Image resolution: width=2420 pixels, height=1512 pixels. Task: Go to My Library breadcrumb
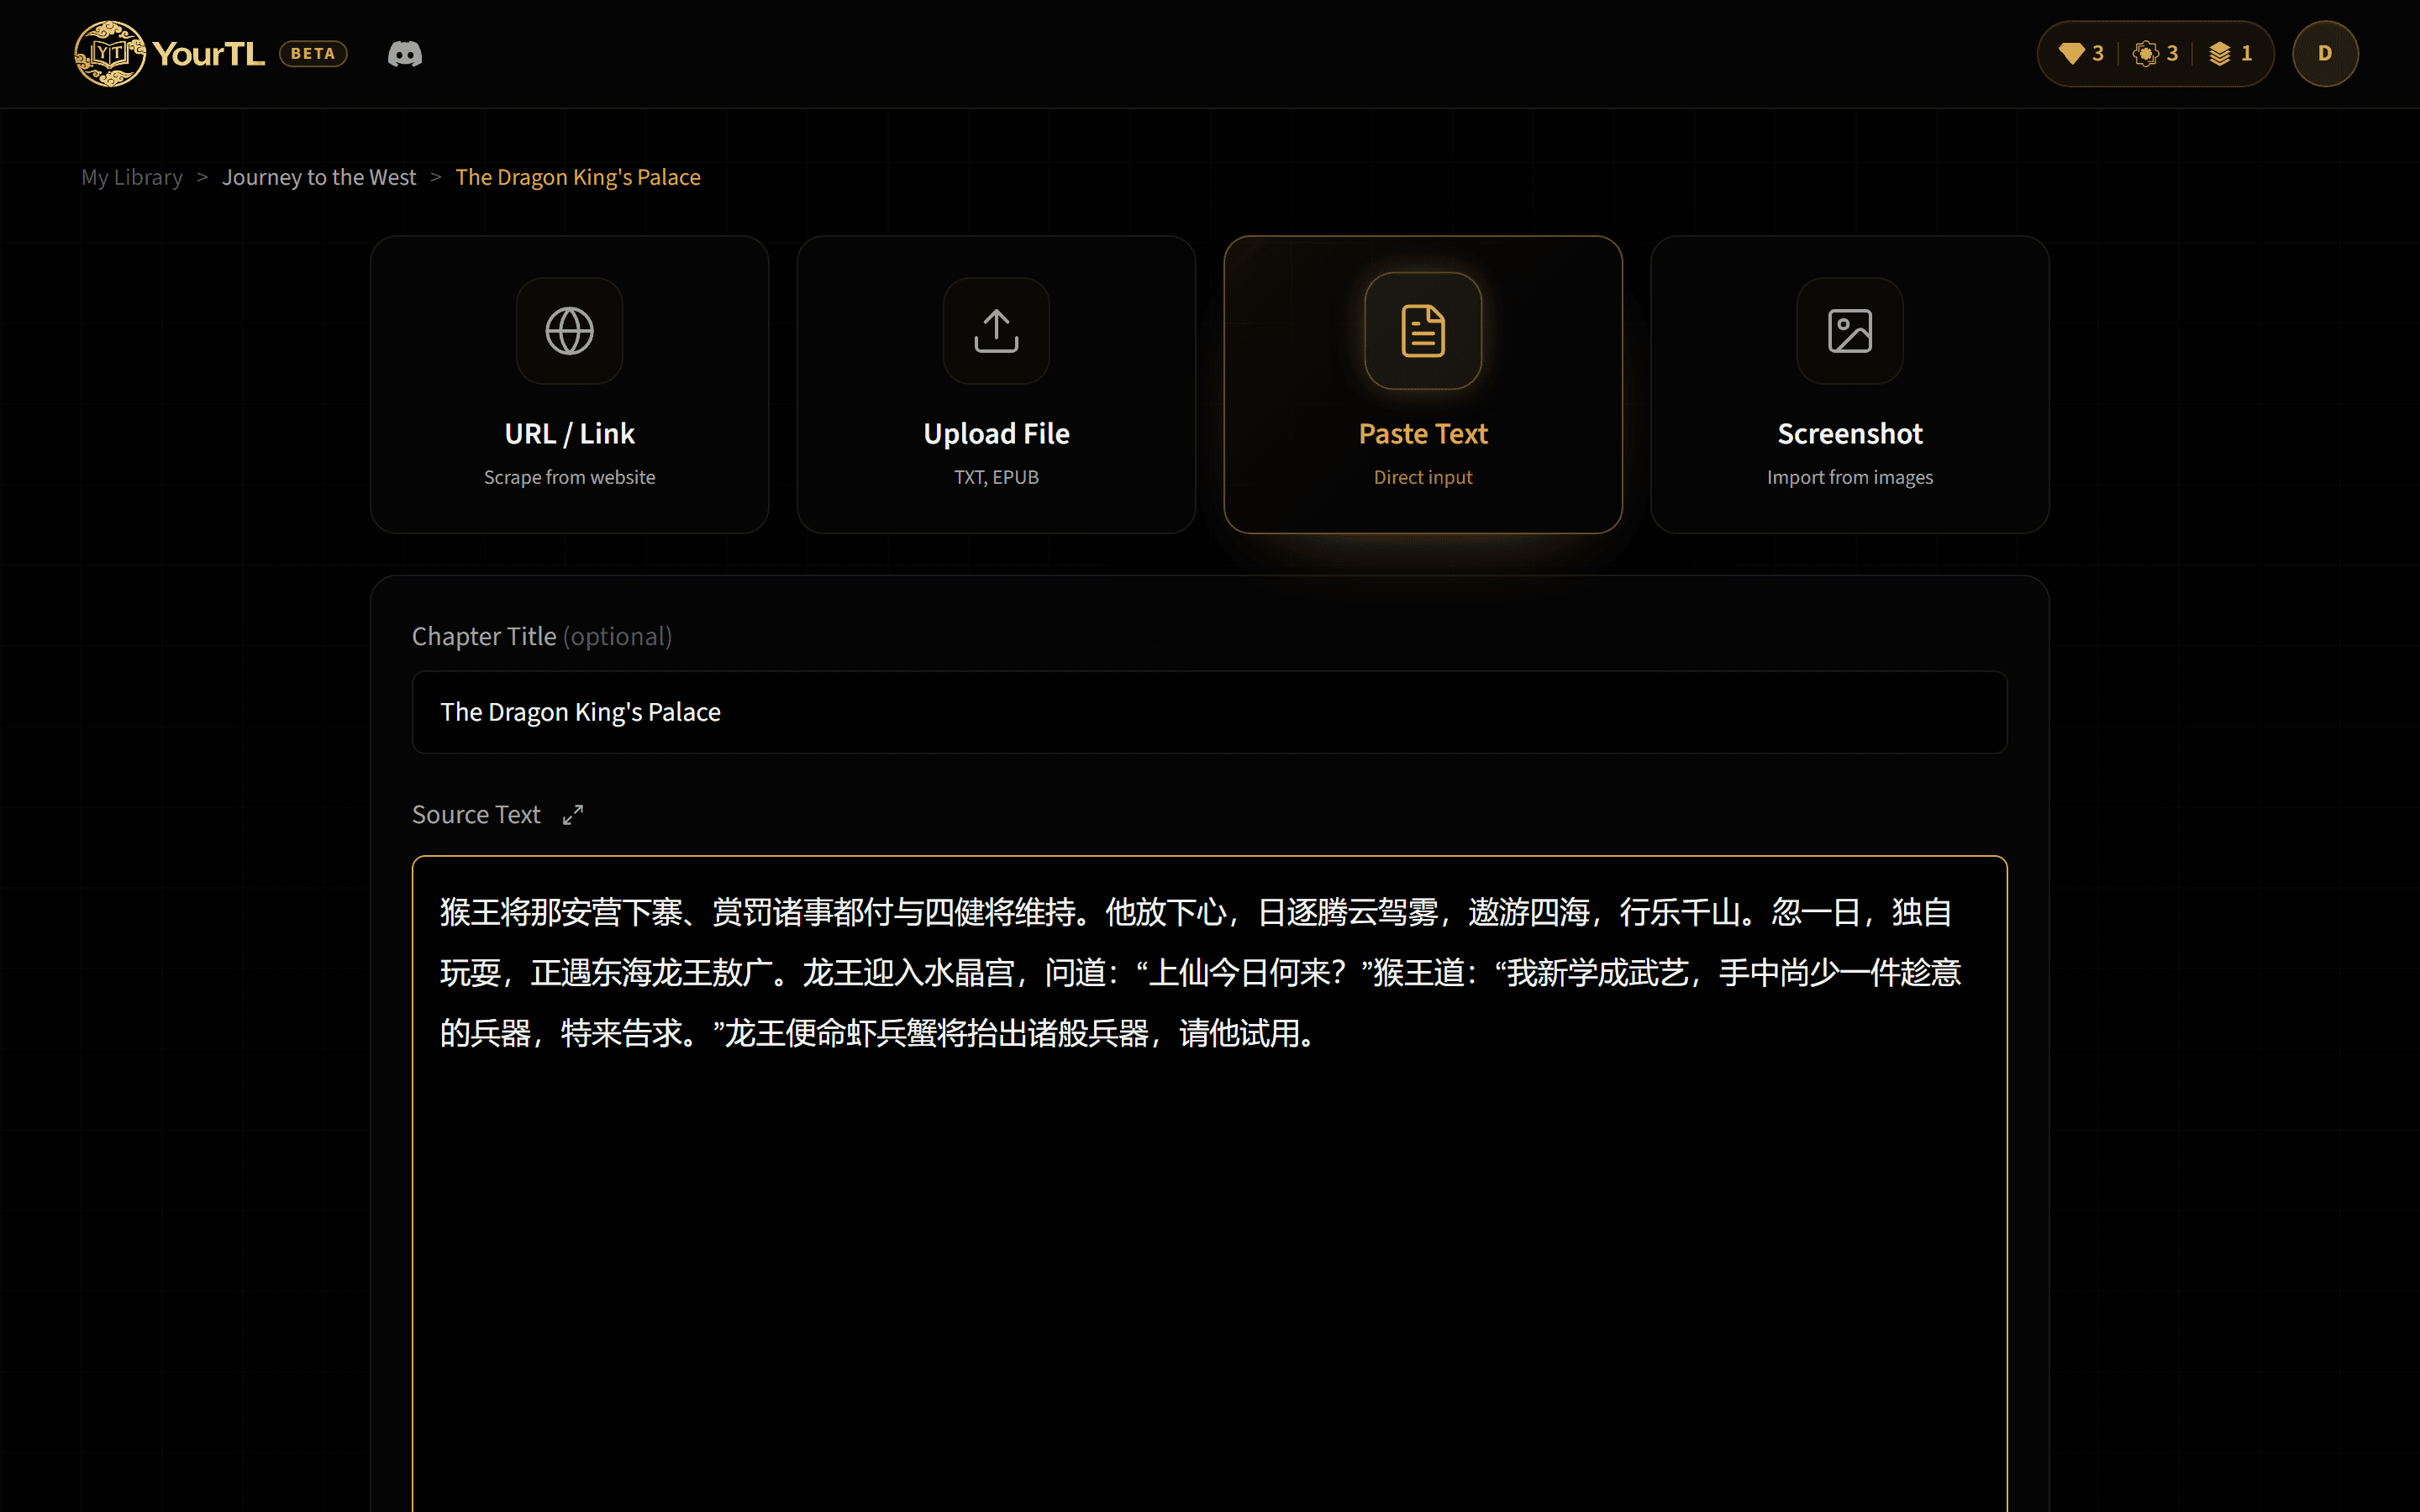point(132,177)
